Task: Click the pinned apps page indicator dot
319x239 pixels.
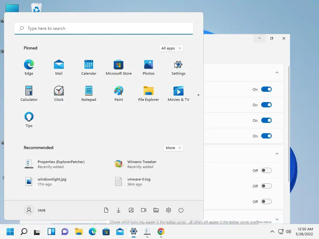Action: (x=198, y=95)
